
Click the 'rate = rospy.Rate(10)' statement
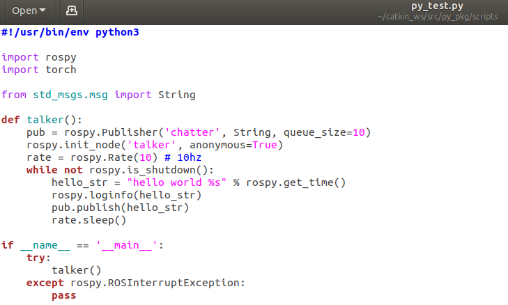click(x=92, y=157)
